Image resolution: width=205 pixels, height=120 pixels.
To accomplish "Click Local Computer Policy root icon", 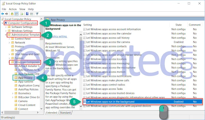I will tap(2, 19).
